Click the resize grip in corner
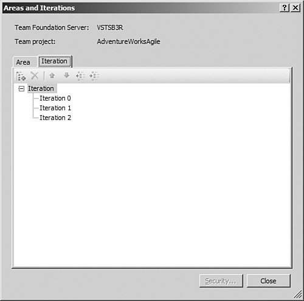 (x=298, y=294)
